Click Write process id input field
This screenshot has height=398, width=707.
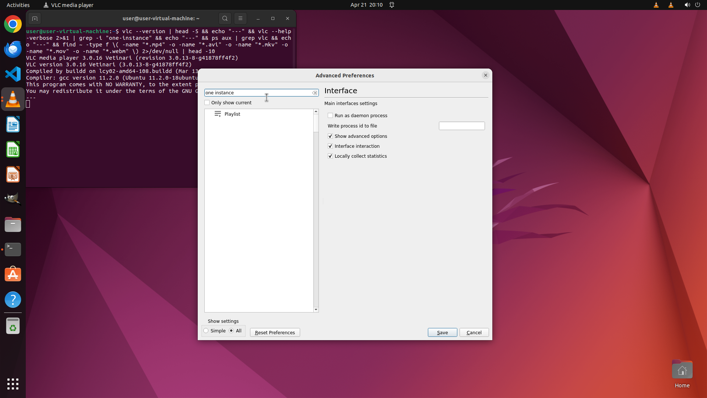[x=461, y=126]
